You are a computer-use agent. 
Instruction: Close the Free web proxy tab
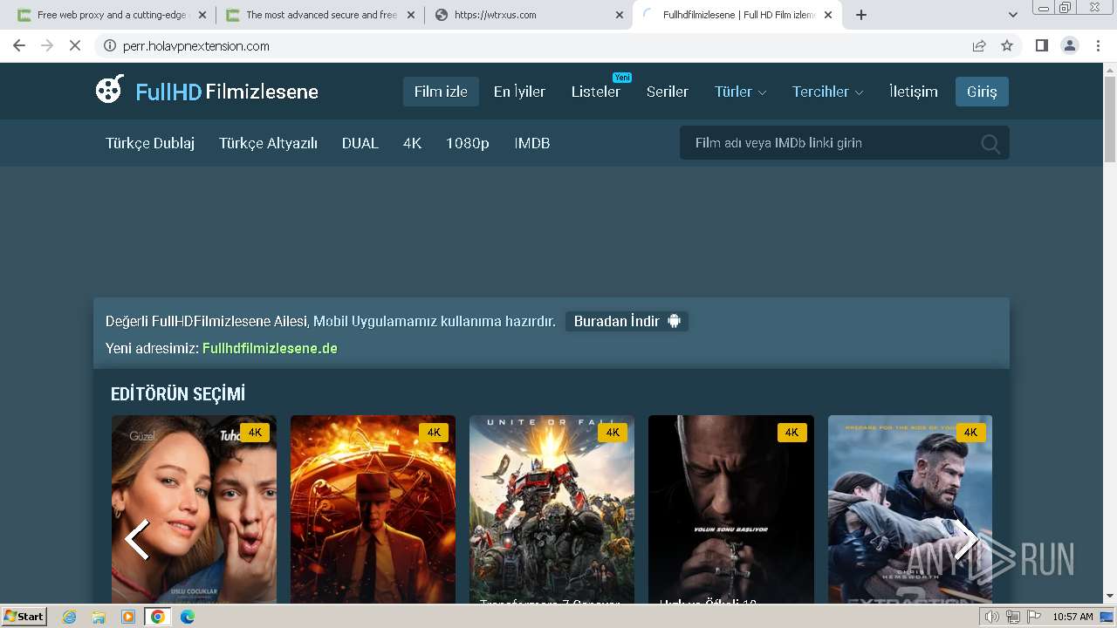pos(202,15)
